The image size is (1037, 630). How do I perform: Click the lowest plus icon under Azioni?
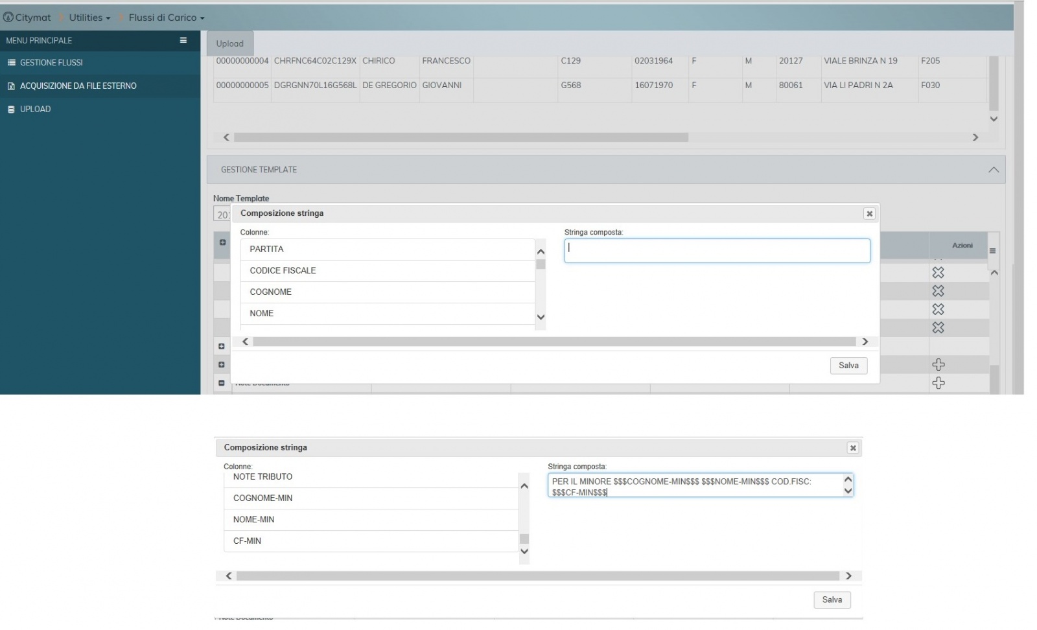click(x=938, y=384)
